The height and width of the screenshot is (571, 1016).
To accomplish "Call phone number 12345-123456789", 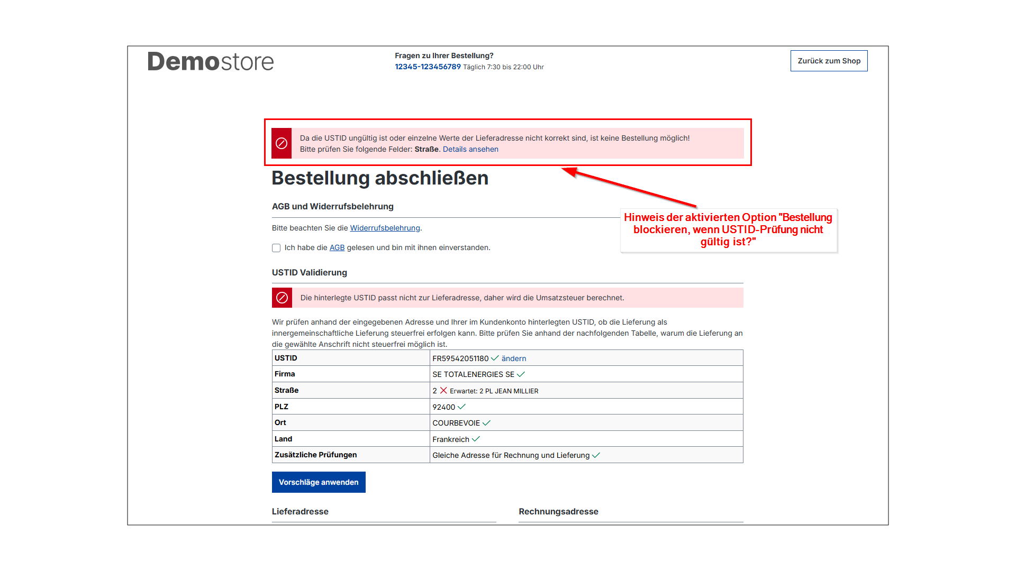I will point(428,67).
